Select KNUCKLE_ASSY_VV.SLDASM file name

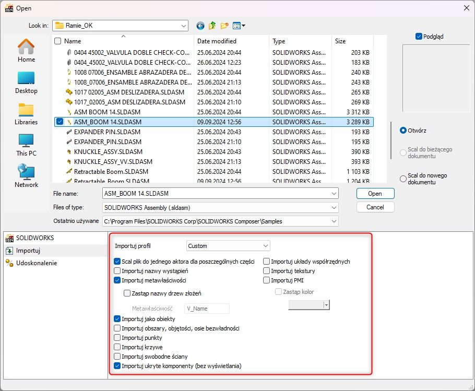113,162
